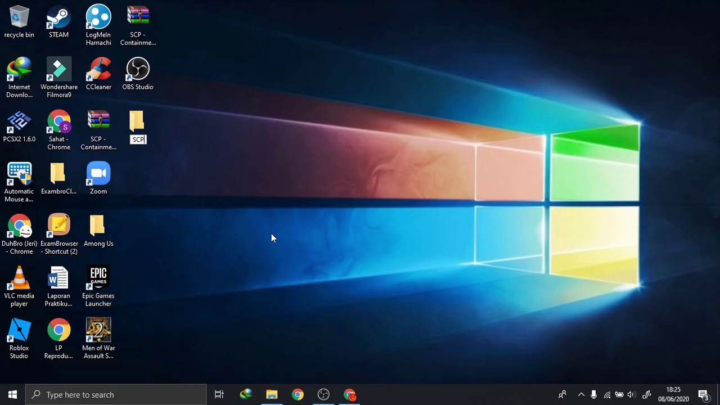Switch to OBS Studio on the taskbar
This screenshot has width=720, height=405.
pos(323,394)
